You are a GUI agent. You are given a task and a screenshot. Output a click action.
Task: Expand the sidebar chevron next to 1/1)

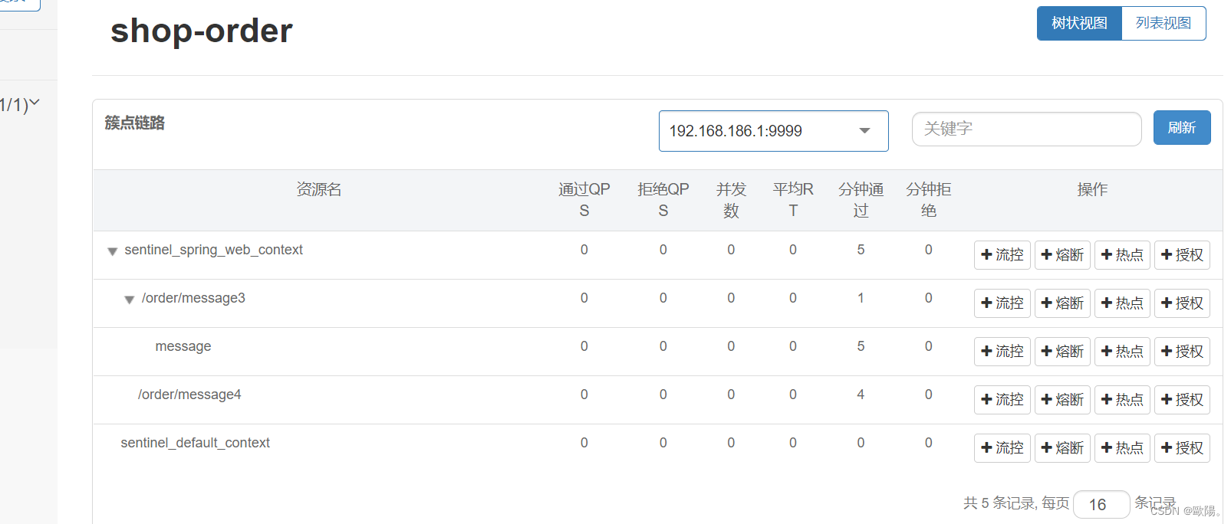tap(35, 103)
